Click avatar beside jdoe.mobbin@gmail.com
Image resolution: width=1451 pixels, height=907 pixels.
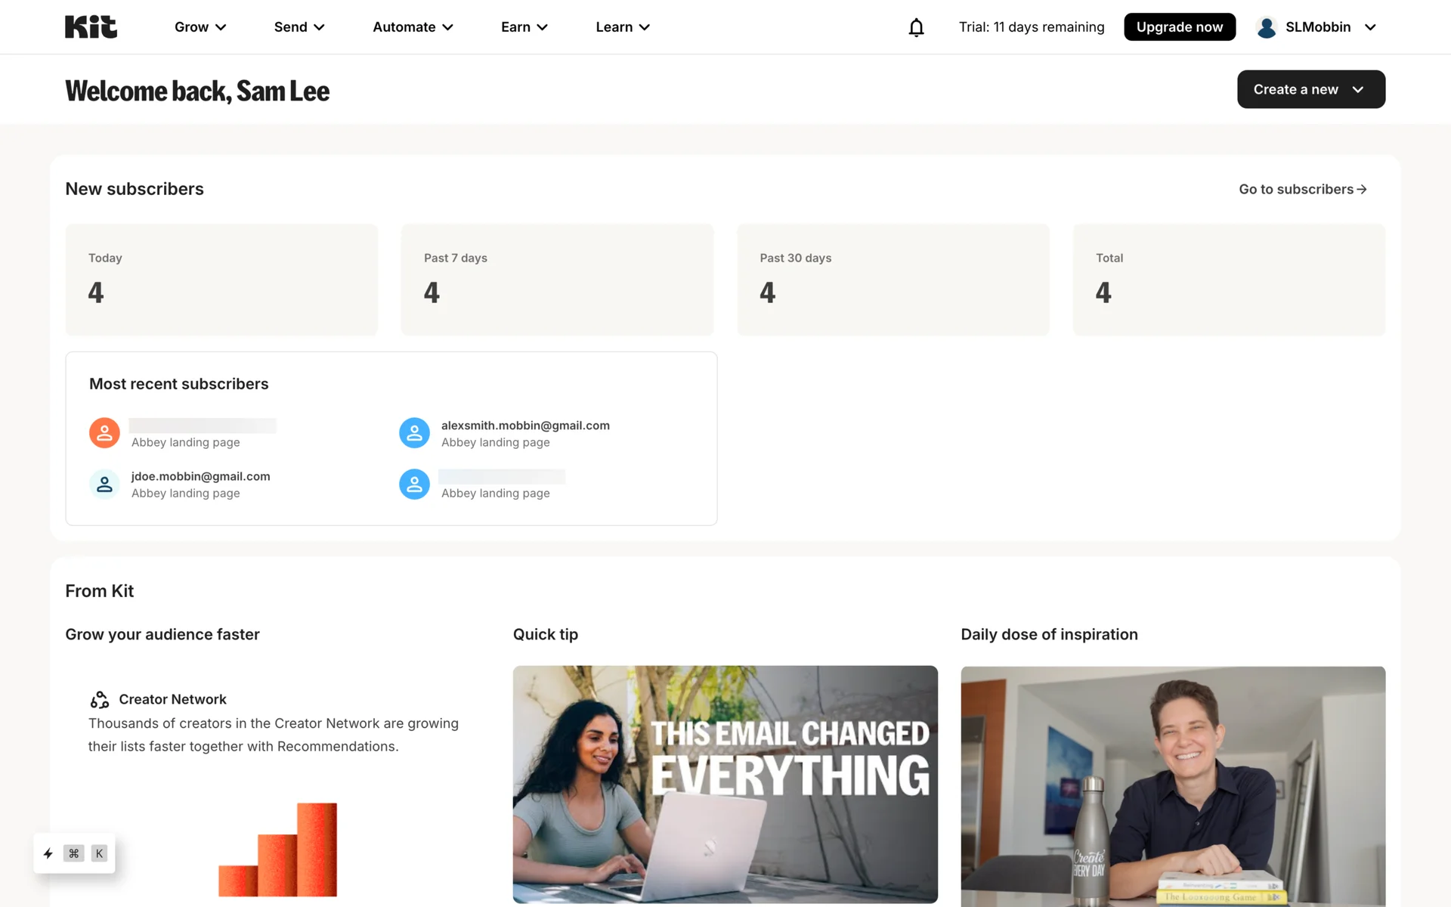point(104,484)
